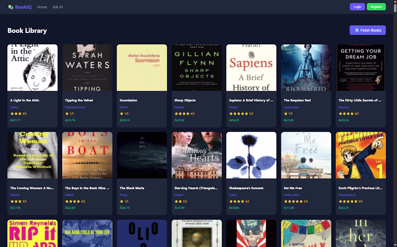Click the Login button
The image size is (397, 247).
click(x=357, y=7)
